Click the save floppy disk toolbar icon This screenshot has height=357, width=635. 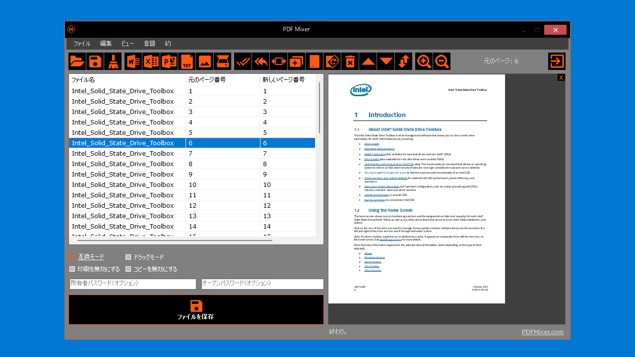(95, 61)
